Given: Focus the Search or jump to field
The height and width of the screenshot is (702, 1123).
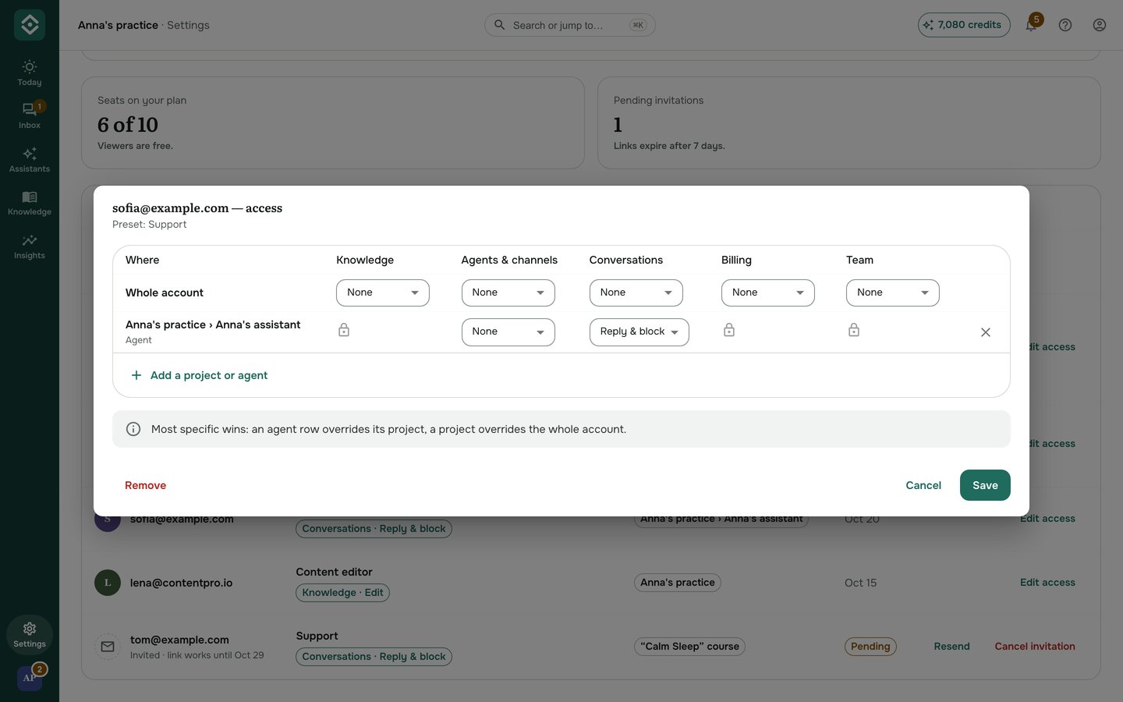Looking at the screenshot, I should tap(570, 25).
